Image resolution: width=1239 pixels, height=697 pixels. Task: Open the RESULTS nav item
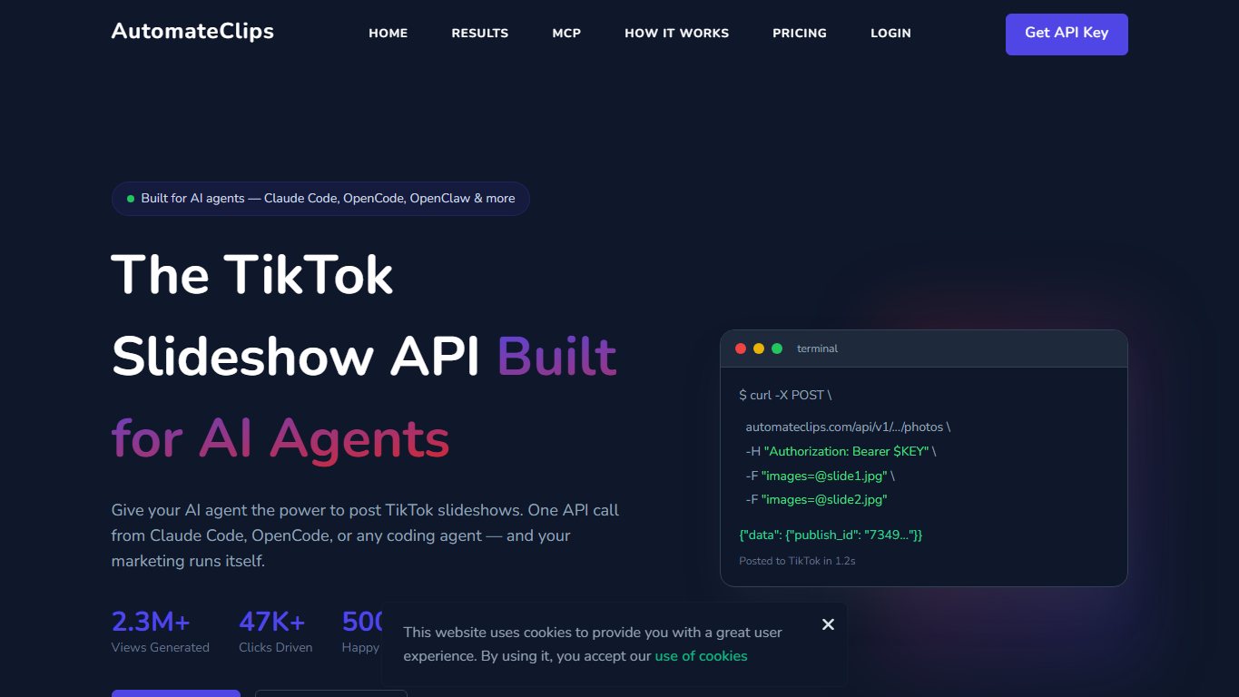point(480,33)
